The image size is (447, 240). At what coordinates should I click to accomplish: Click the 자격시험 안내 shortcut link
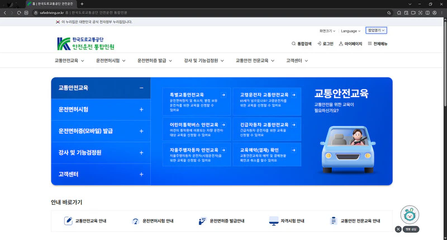click(287, 221)
